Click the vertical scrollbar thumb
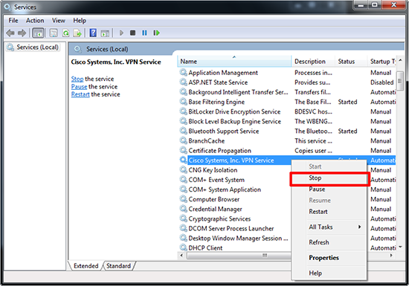The height and width of the screenshot is (286, 409). click(x=400, y=81)
